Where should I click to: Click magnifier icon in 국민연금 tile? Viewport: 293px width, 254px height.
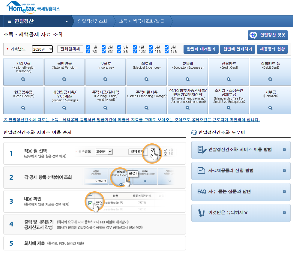coord(64,79)
